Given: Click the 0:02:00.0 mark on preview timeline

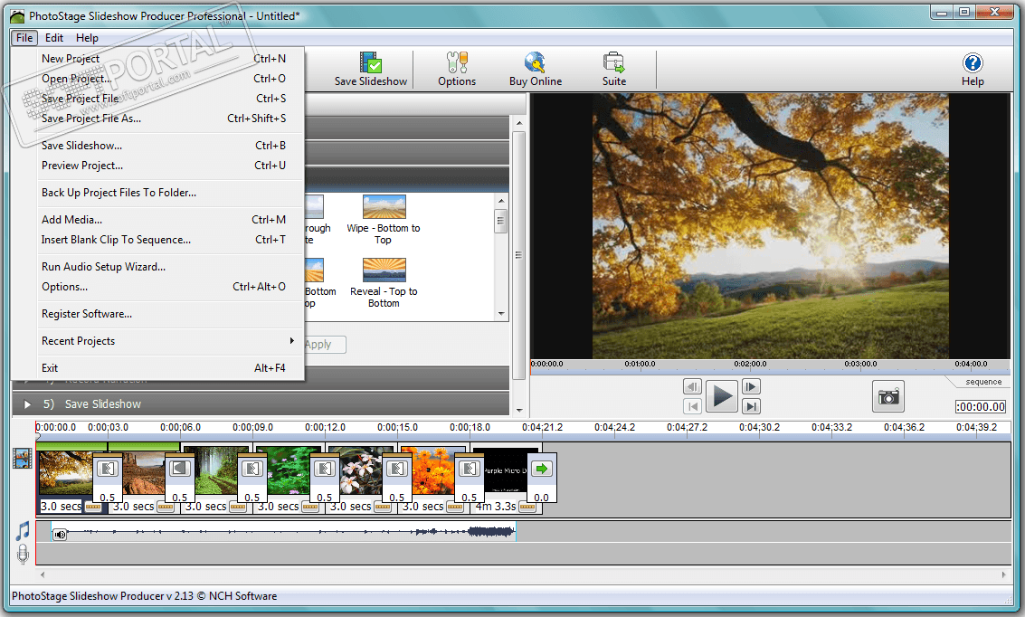Looking at the screenshot, I should [750, 365].
